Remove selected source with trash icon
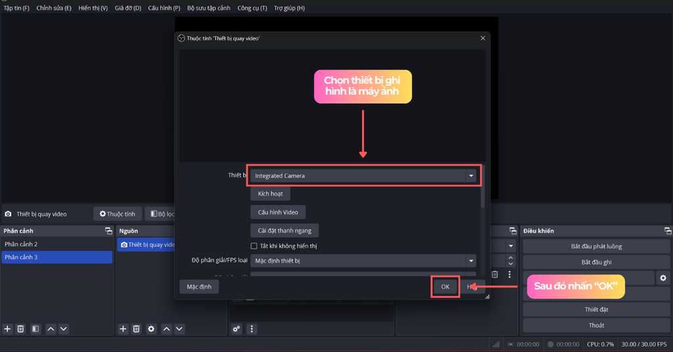 136,329
